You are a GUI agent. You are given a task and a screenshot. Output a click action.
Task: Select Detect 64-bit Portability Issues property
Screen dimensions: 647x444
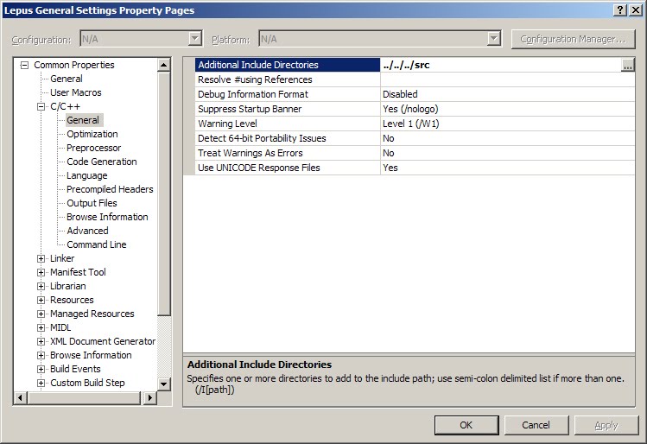pyautogui.click(x=287, y=139)
